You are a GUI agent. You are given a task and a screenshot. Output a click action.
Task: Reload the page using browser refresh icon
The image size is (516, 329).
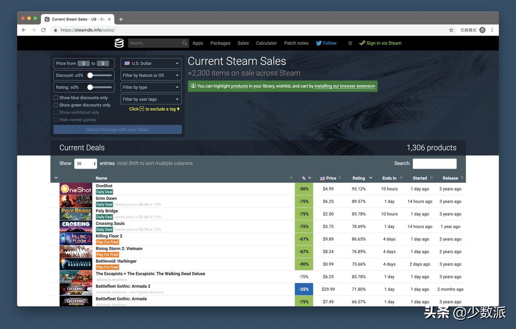[43, 30]
